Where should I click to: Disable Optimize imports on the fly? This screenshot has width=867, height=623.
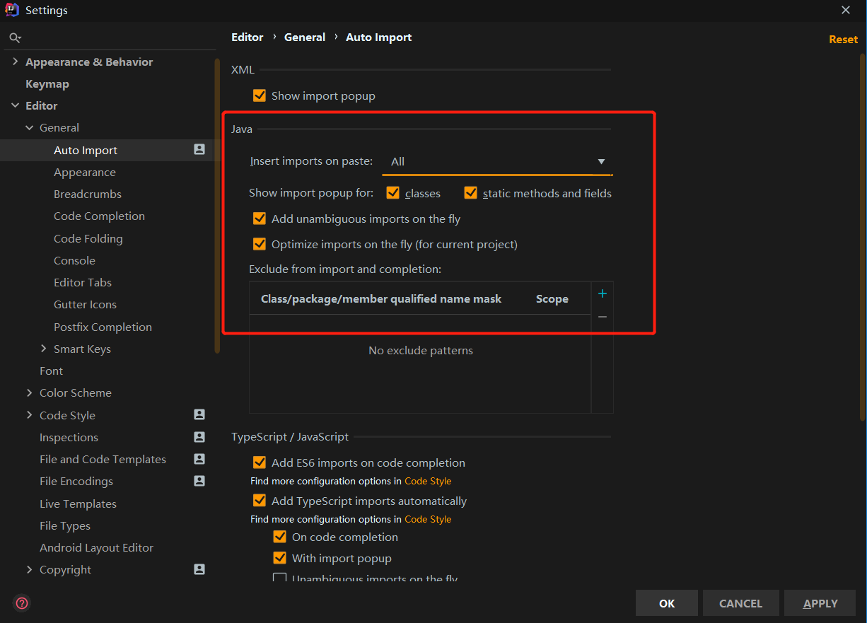click(x=260, y=244)
